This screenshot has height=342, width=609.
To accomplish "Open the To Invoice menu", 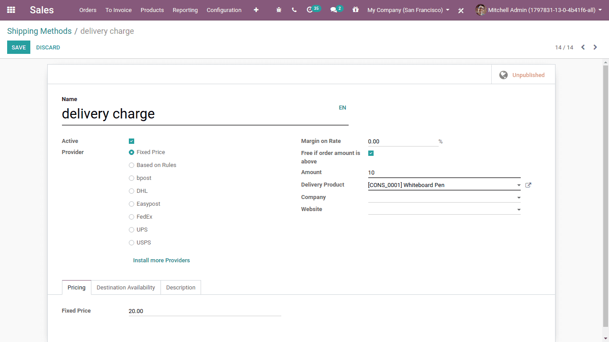I will point(119,10).
